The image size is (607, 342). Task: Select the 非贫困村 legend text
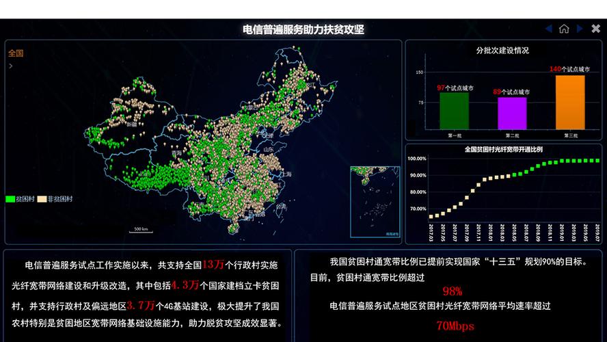pyautogui.click(x=60, y=199)
